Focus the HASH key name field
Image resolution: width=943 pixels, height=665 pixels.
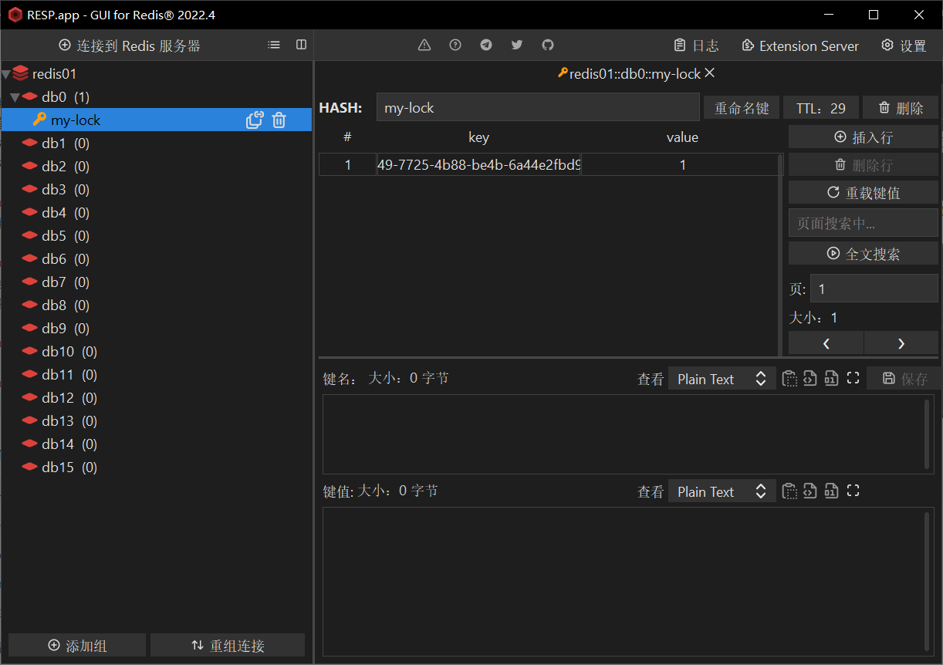538,108
